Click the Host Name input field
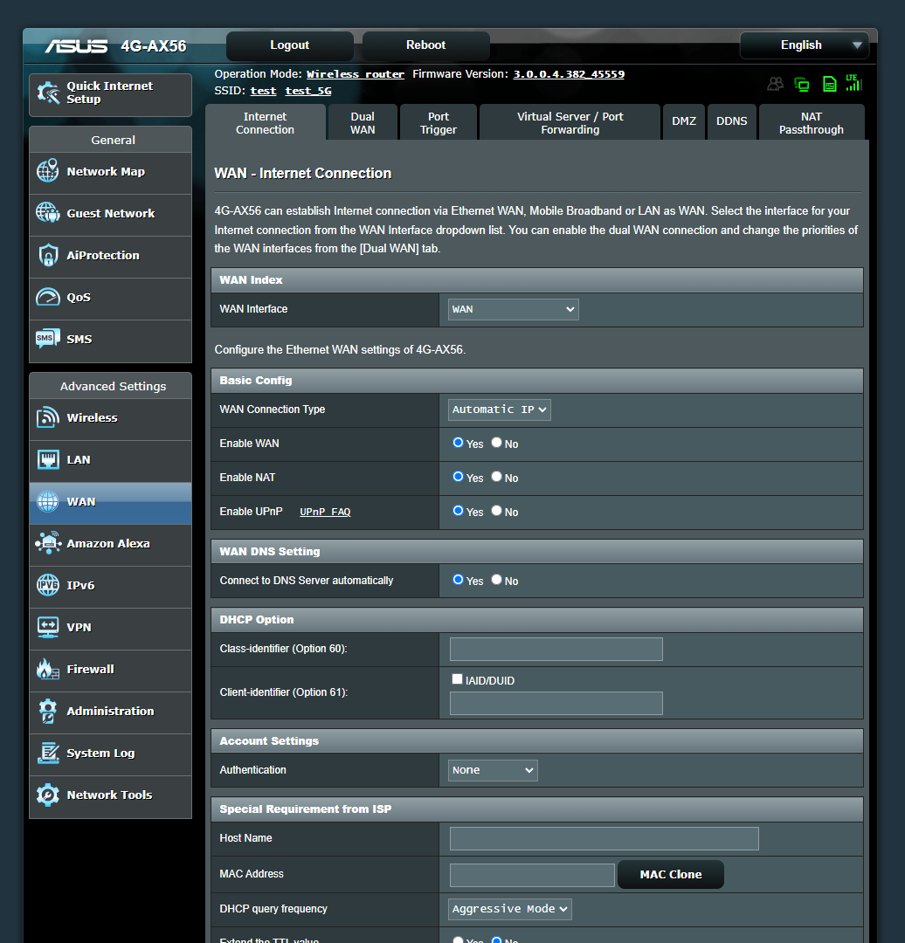This screenshot has width=905, height=943. (x=604, y=839)
